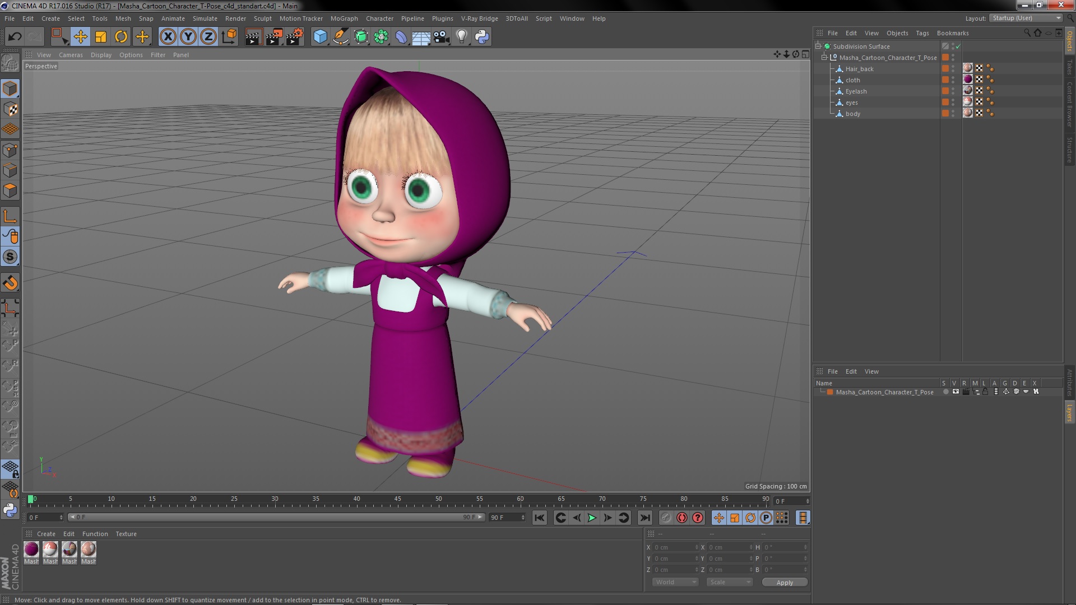Activate the Rotate tool in top toolbar
1076x605 pixels.
pyautogui.click(x=121, y=37)
